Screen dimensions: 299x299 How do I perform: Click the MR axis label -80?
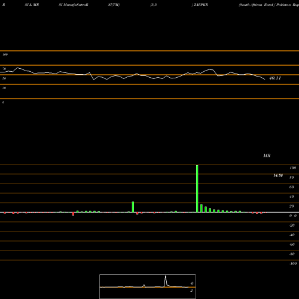pyautogui.click(x=292, y=254)
